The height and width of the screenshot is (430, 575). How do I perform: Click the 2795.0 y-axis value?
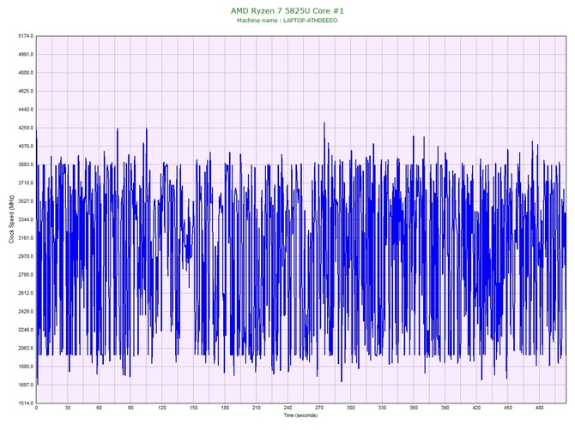(26, 274)
